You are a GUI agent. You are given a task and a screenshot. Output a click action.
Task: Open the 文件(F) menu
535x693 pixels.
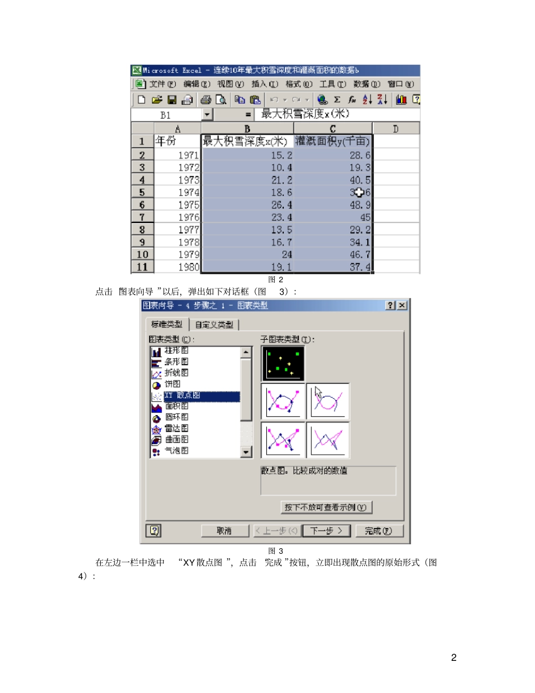tap(163, 85)
